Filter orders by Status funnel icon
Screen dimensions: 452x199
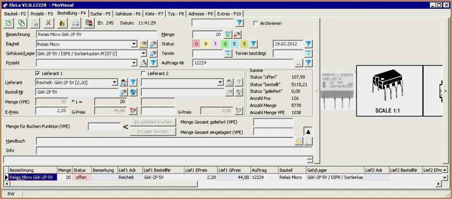(x=253, y=44)
